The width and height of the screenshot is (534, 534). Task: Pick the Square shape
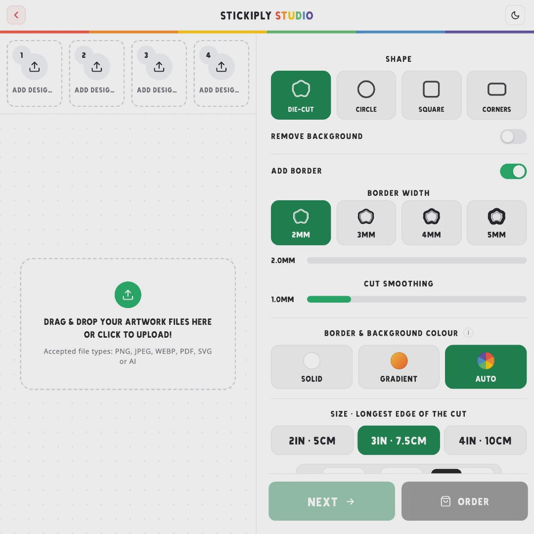(431, 95)
